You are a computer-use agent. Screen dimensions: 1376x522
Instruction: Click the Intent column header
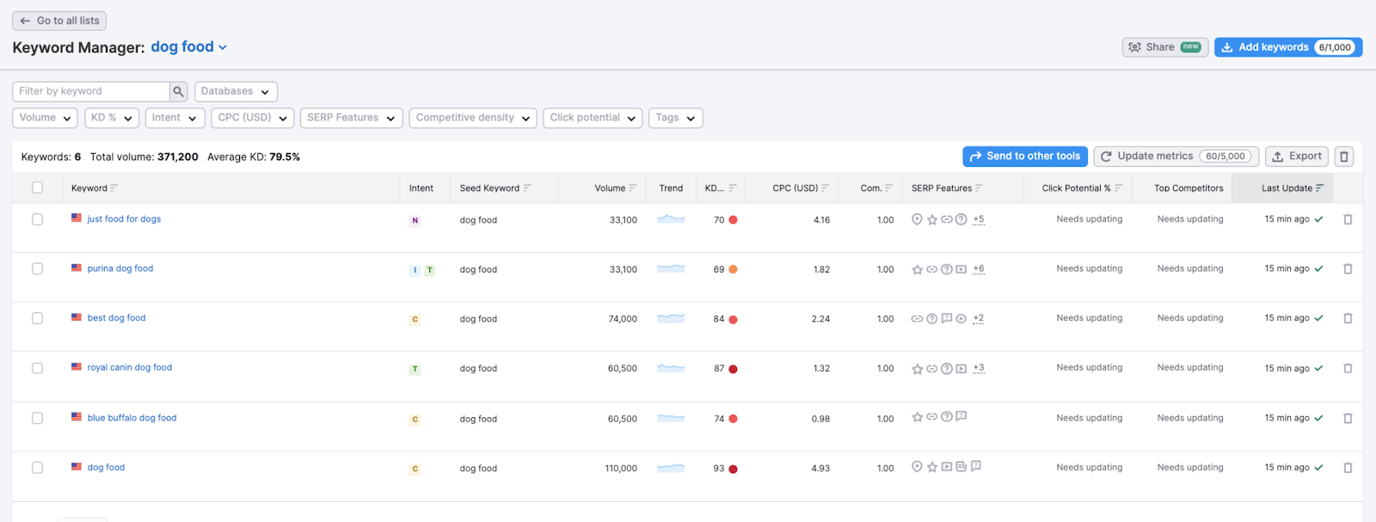click(x=421, y=188)
